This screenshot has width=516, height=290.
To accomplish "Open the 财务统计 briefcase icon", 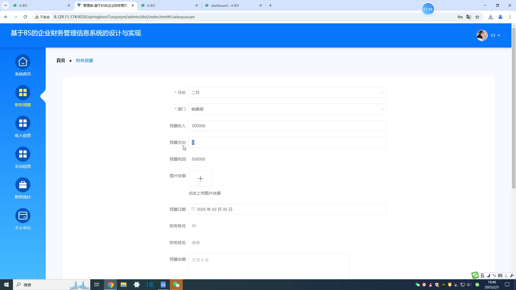I will pyautogui.click(x=23, y=185).
